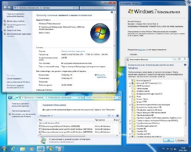Click Program column header in updates list
Image resolution: width=191 pixels, height=152 pixels.
pyautogui.click(x=103, y=120)
